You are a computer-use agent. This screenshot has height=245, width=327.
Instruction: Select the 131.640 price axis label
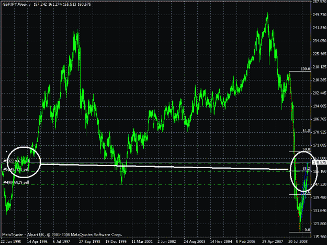click(319, 211)
